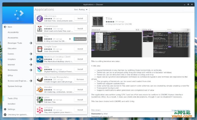Open the second Tilix screenshot thumbnail
Viewport: 197px width, 120px height.
166,43
